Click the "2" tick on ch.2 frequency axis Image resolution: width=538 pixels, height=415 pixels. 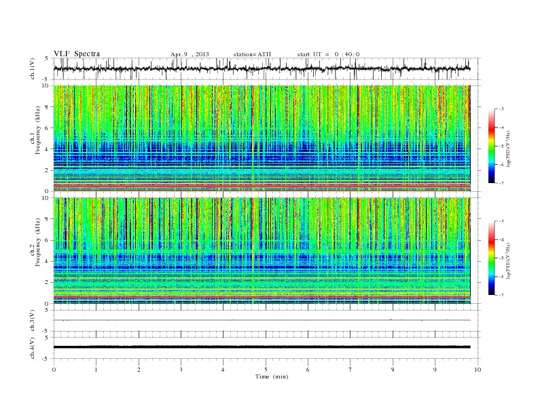click(x=48, y=283)
